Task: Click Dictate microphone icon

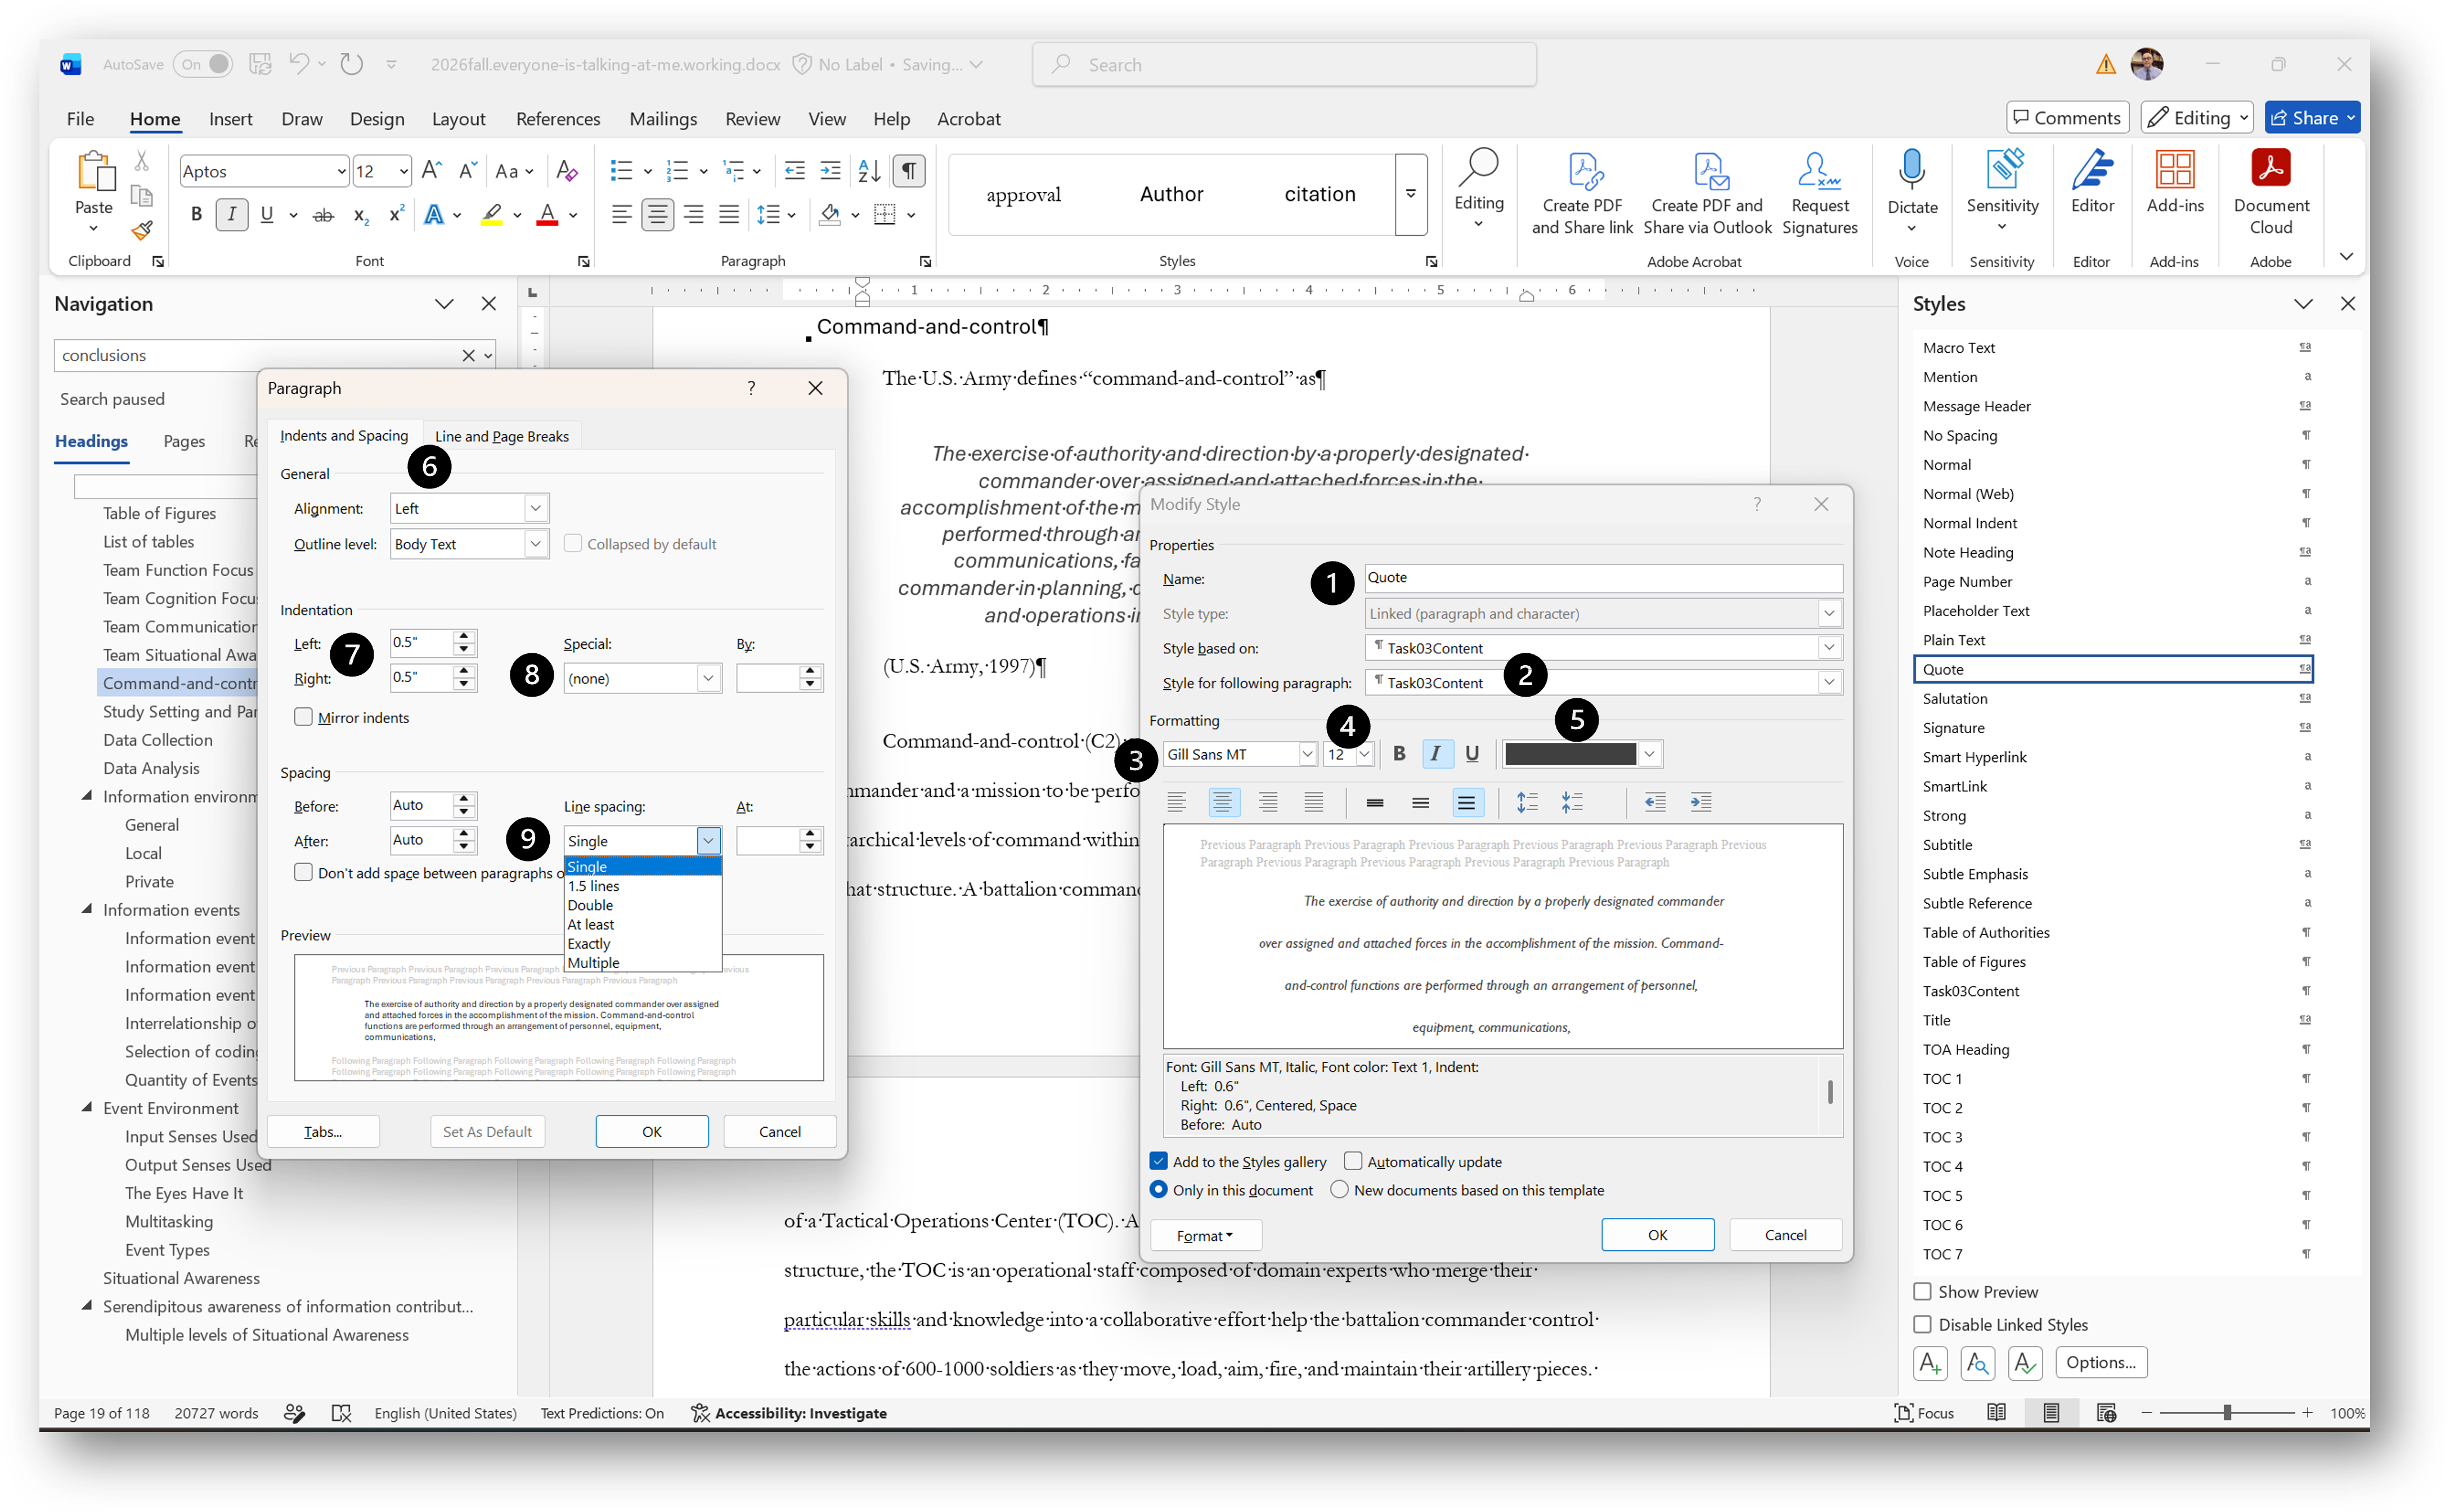Action: [1911, 170]
